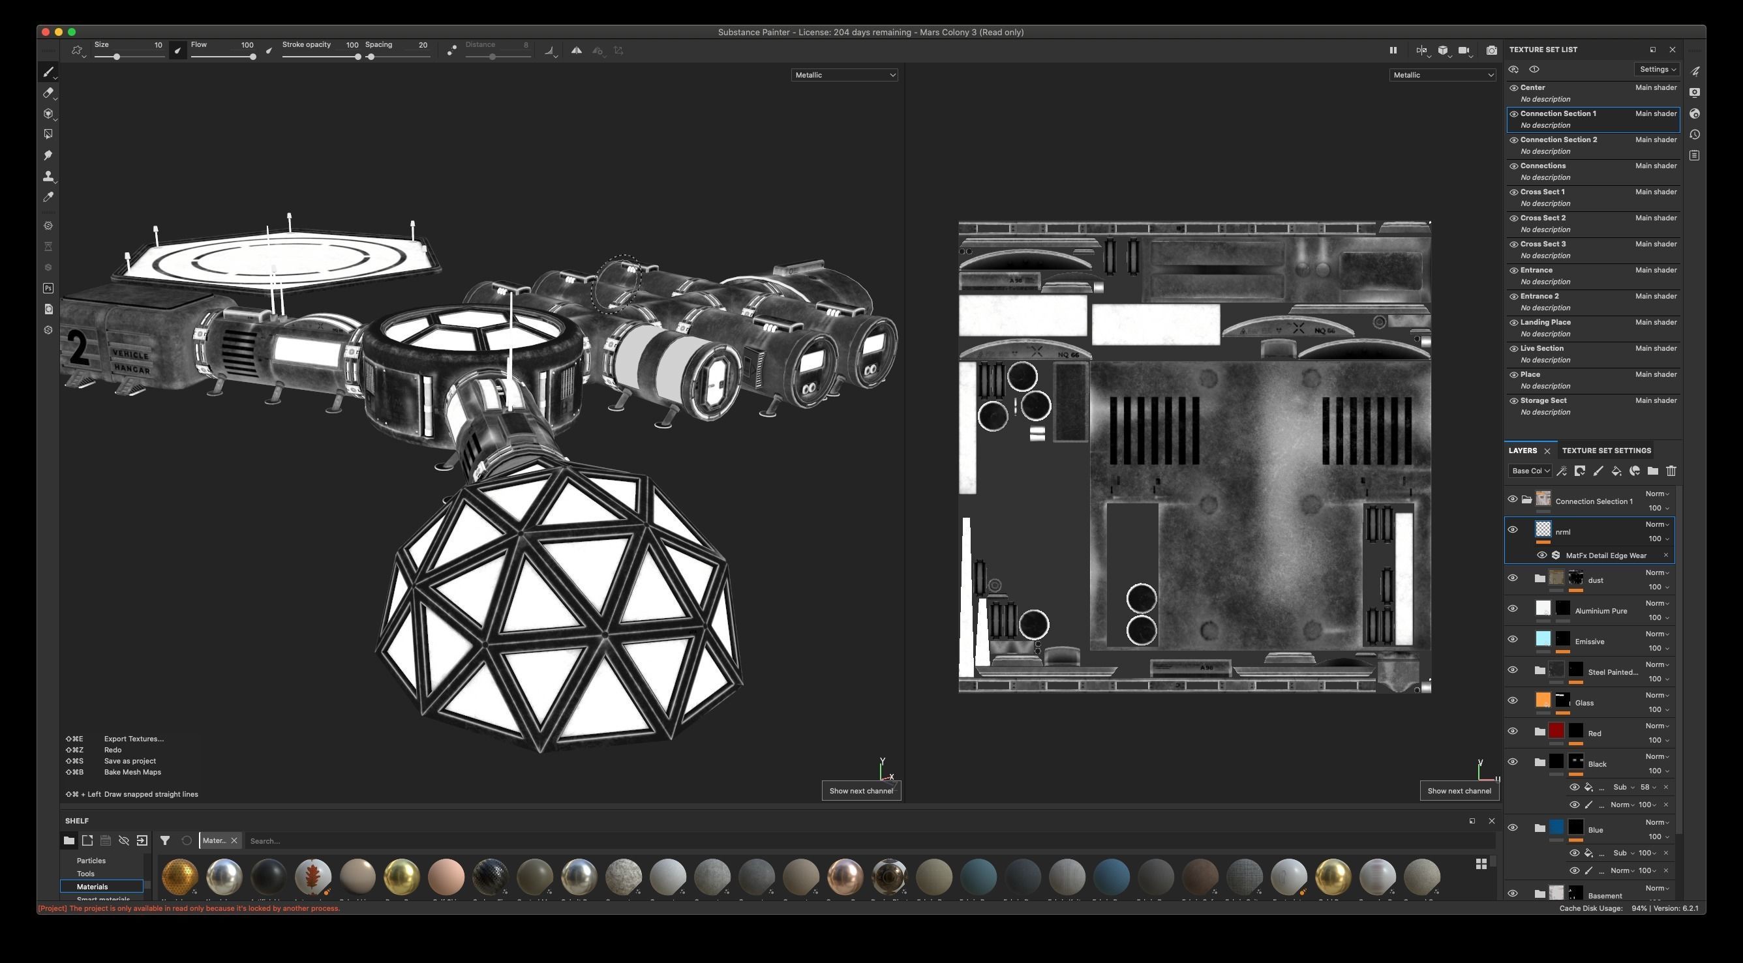Select the Particles shelf category
The width and height of the screenshot is (1743, 963).
(x=91, y=860)
